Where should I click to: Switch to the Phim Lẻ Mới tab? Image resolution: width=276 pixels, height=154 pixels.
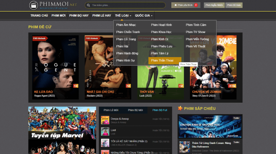(111, 110)
